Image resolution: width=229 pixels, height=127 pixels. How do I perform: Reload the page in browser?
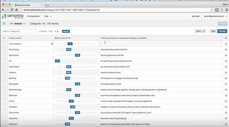tap(13, 10)
